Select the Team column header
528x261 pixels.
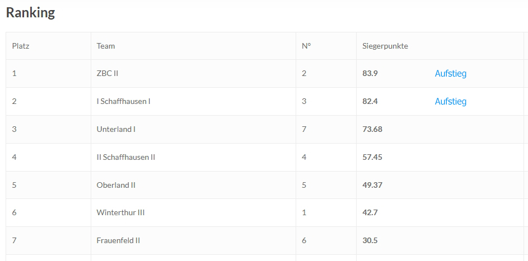tap(106, 46)
